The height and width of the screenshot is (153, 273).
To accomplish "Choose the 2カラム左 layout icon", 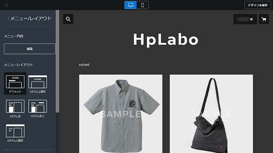I will point(15,109).
